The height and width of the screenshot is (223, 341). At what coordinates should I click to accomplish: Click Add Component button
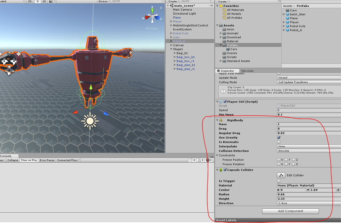click(x=290, y=211)
